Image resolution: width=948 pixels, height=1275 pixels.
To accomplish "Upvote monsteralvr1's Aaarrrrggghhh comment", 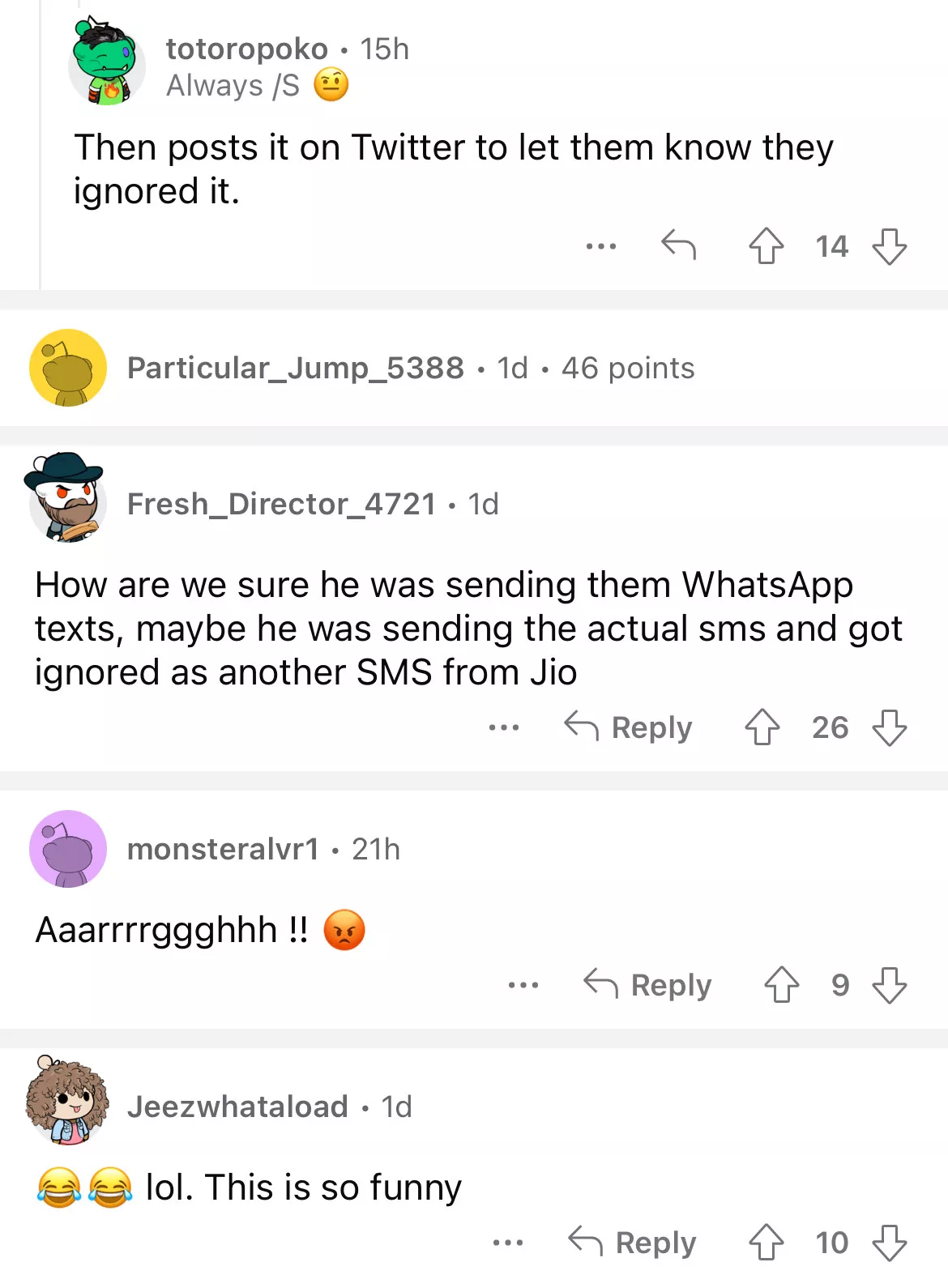I will click(781, 985).
